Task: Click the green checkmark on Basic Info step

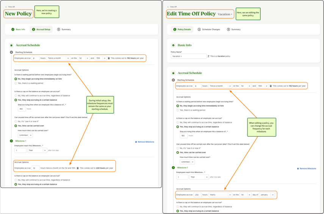Action: point(13,29)
